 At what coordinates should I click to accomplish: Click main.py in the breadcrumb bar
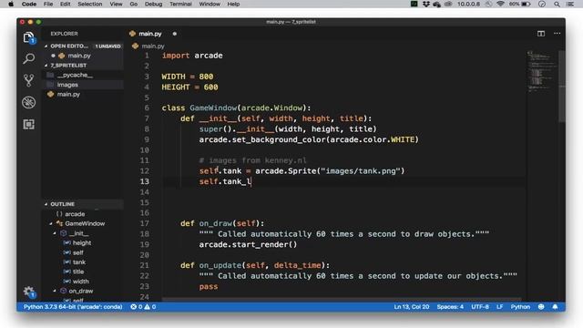pyautogui.click(x=153, y=46)
